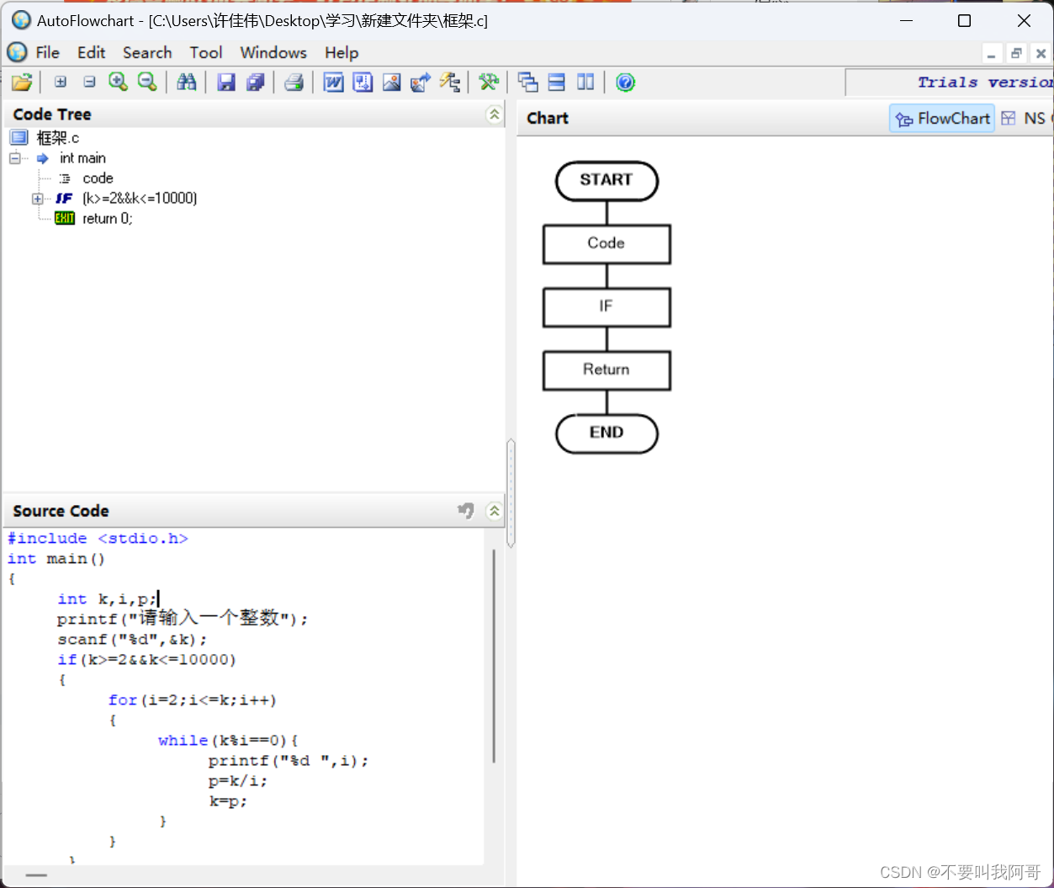Click the cascade windows icon
Viewport: 1054px width, 888px height.
click(527, 82)
